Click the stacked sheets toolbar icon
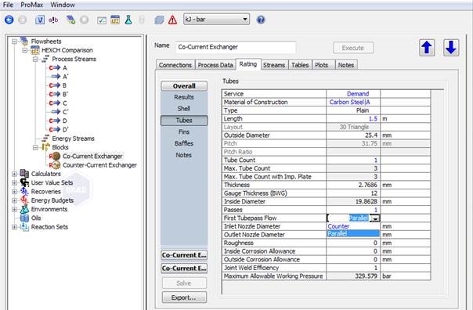The height and width of the screenshot is (310, 473). point(159,20)
